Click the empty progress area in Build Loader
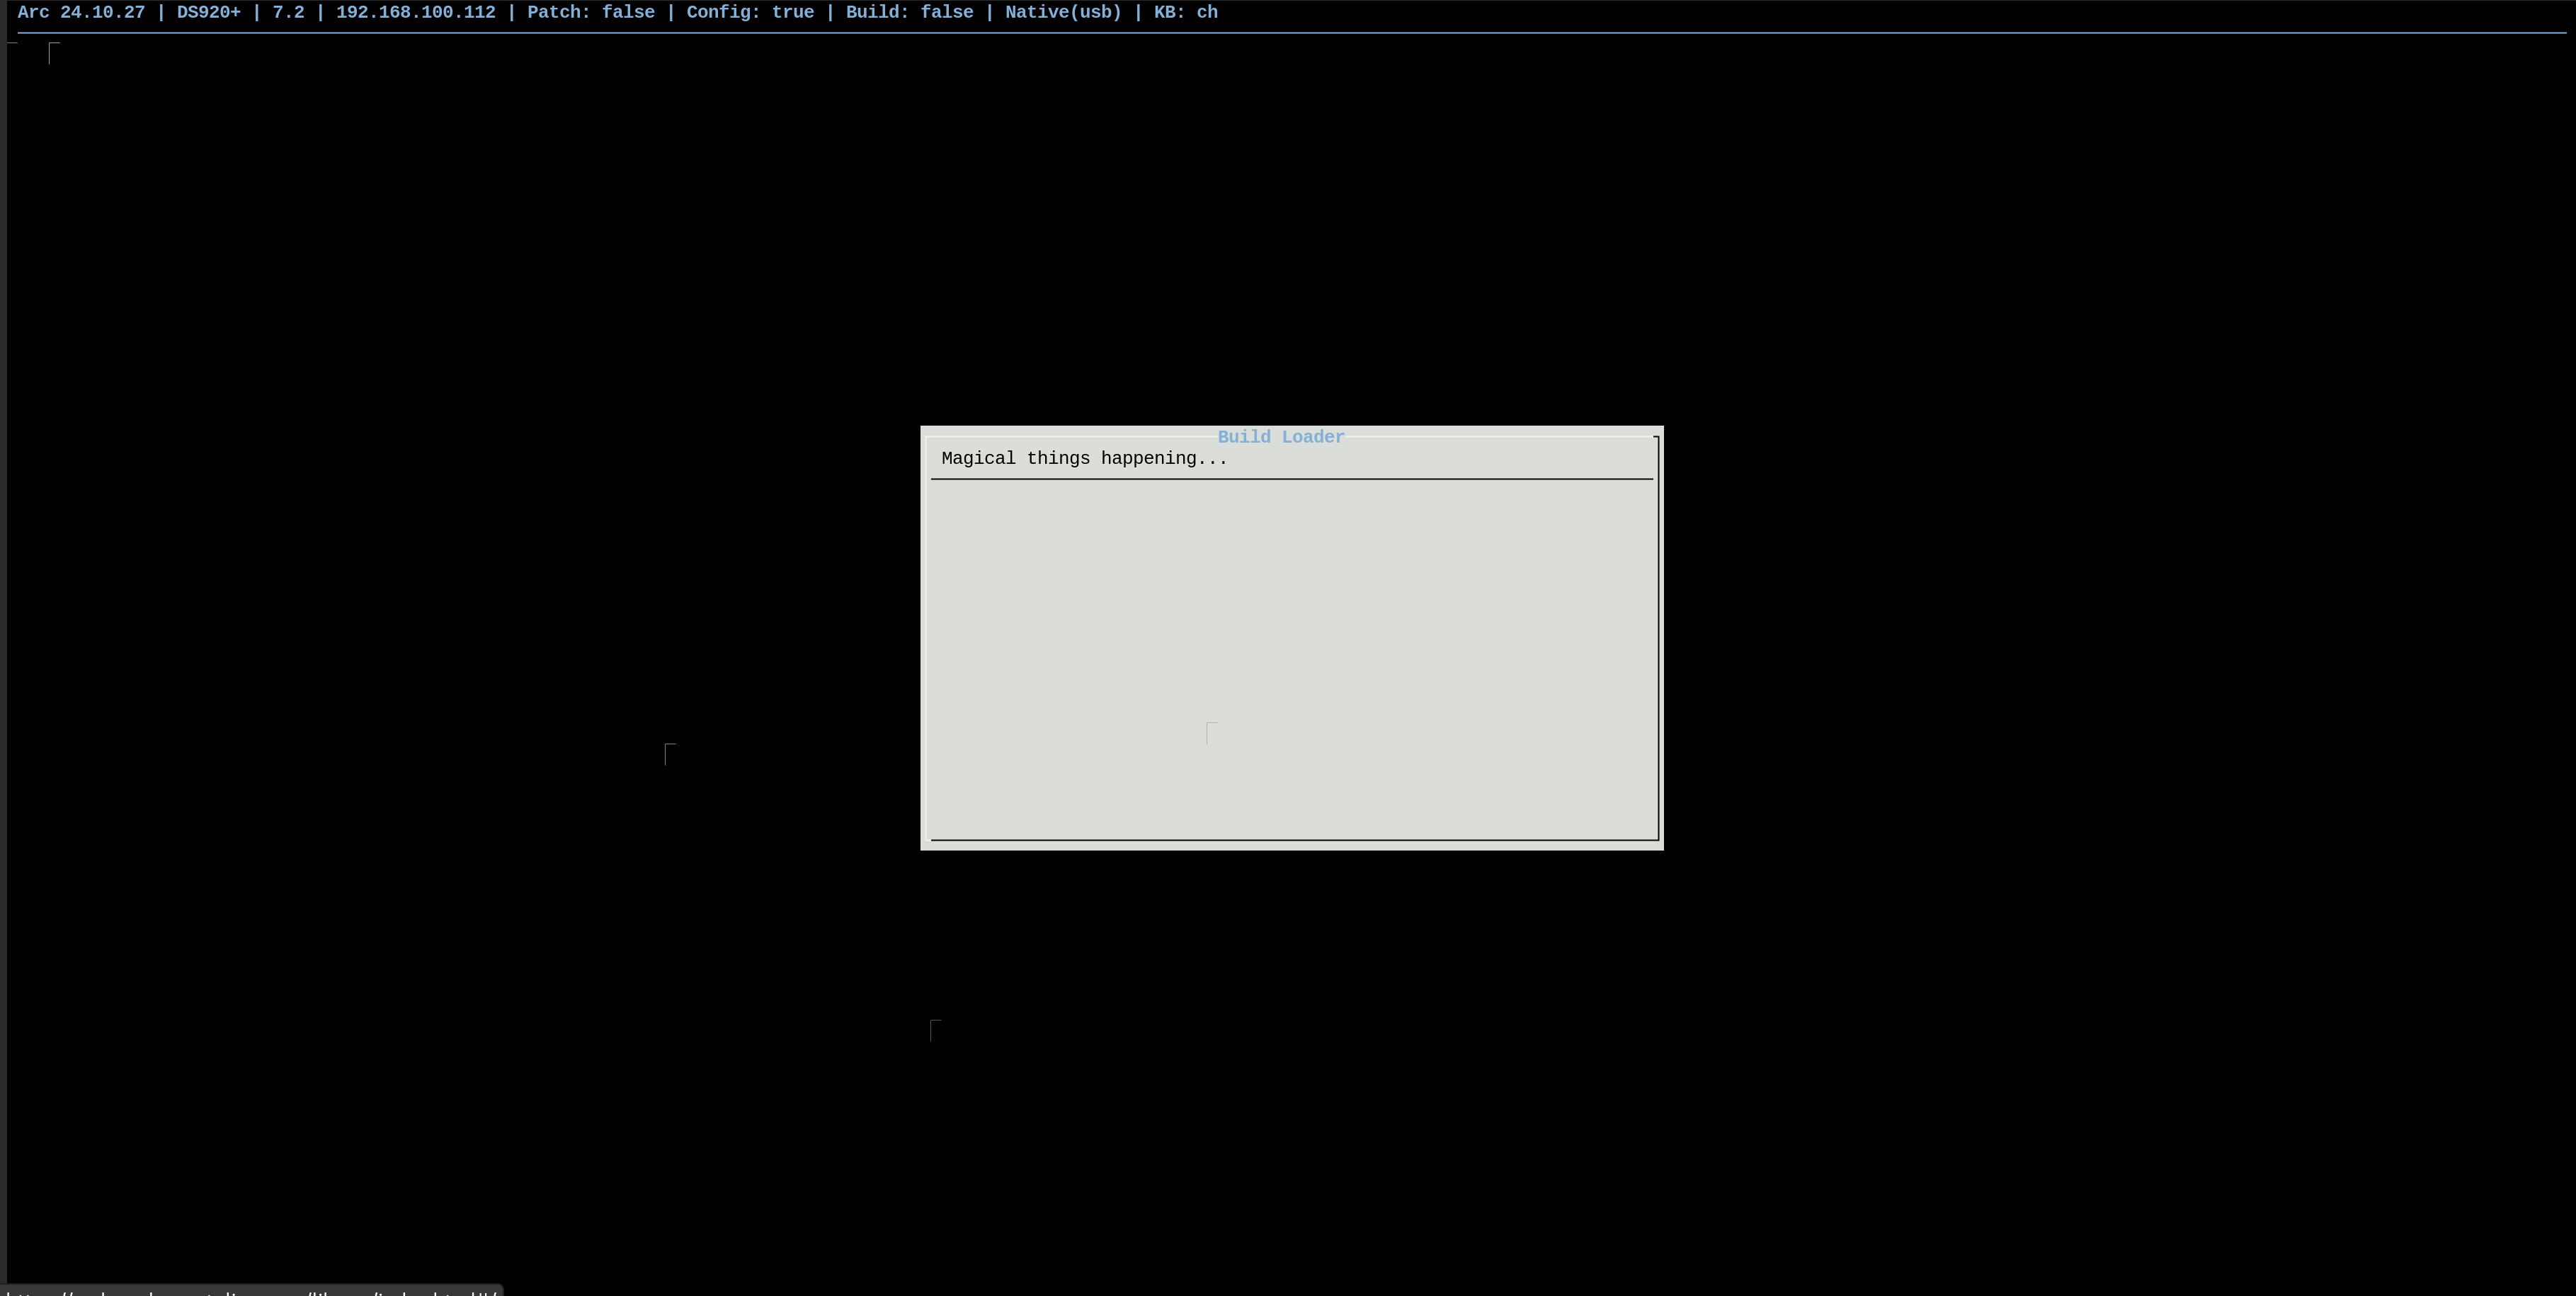Image resolution: width=2576 pixels, height=1296 pixels. [x=1290, y=620]
